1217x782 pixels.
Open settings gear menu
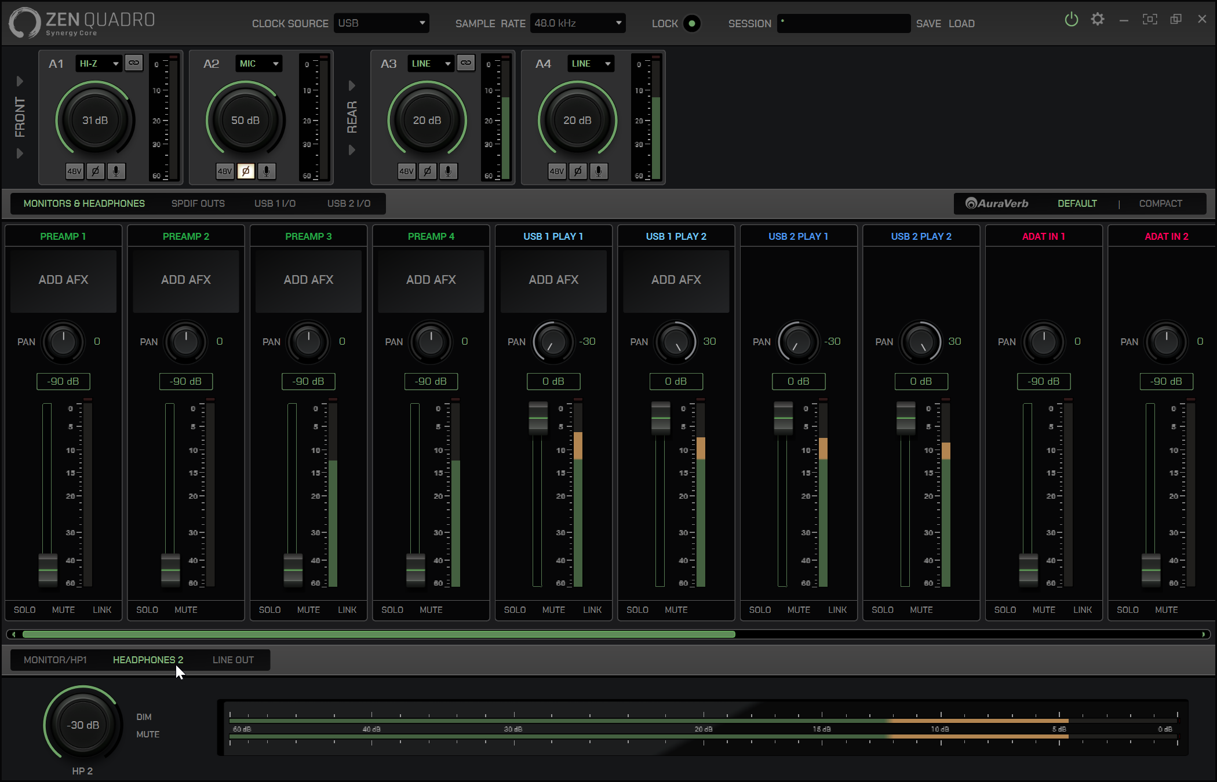[x=1098, y=19]
